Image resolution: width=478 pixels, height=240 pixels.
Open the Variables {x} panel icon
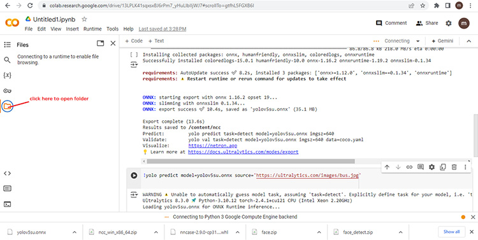pyautogui.click(x=7, y=75)
